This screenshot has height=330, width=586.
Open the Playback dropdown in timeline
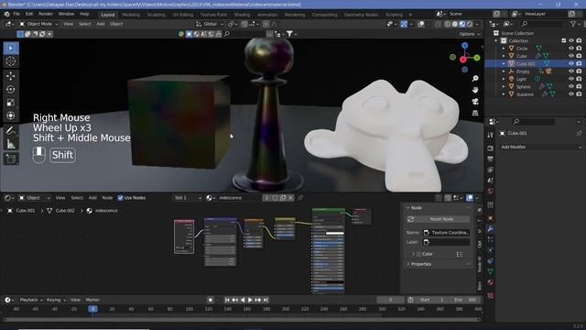[x=30, y=300]
